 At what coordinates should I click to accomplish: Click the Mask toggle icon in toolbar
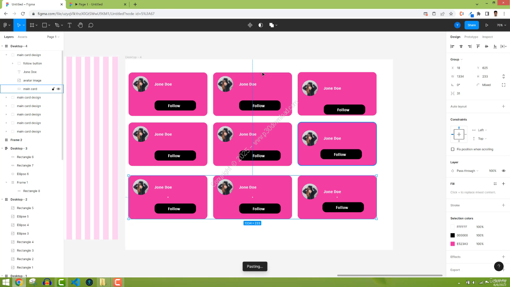[261, 25]
